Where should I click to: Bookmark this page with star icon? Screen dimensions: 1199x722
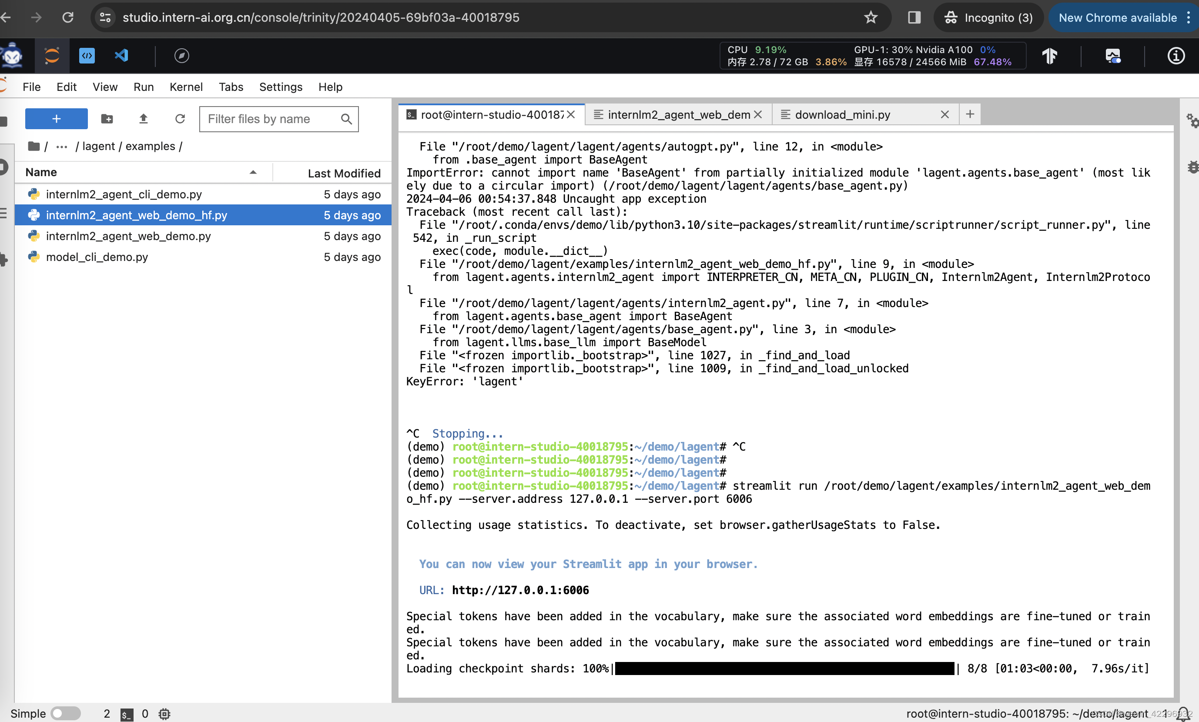(x=871, y=17)
